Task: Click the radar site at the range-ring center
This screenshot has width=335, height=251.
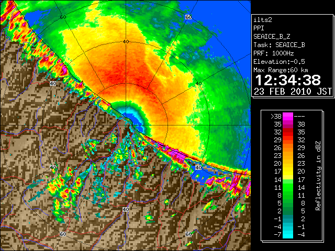Action: point(126,125)
